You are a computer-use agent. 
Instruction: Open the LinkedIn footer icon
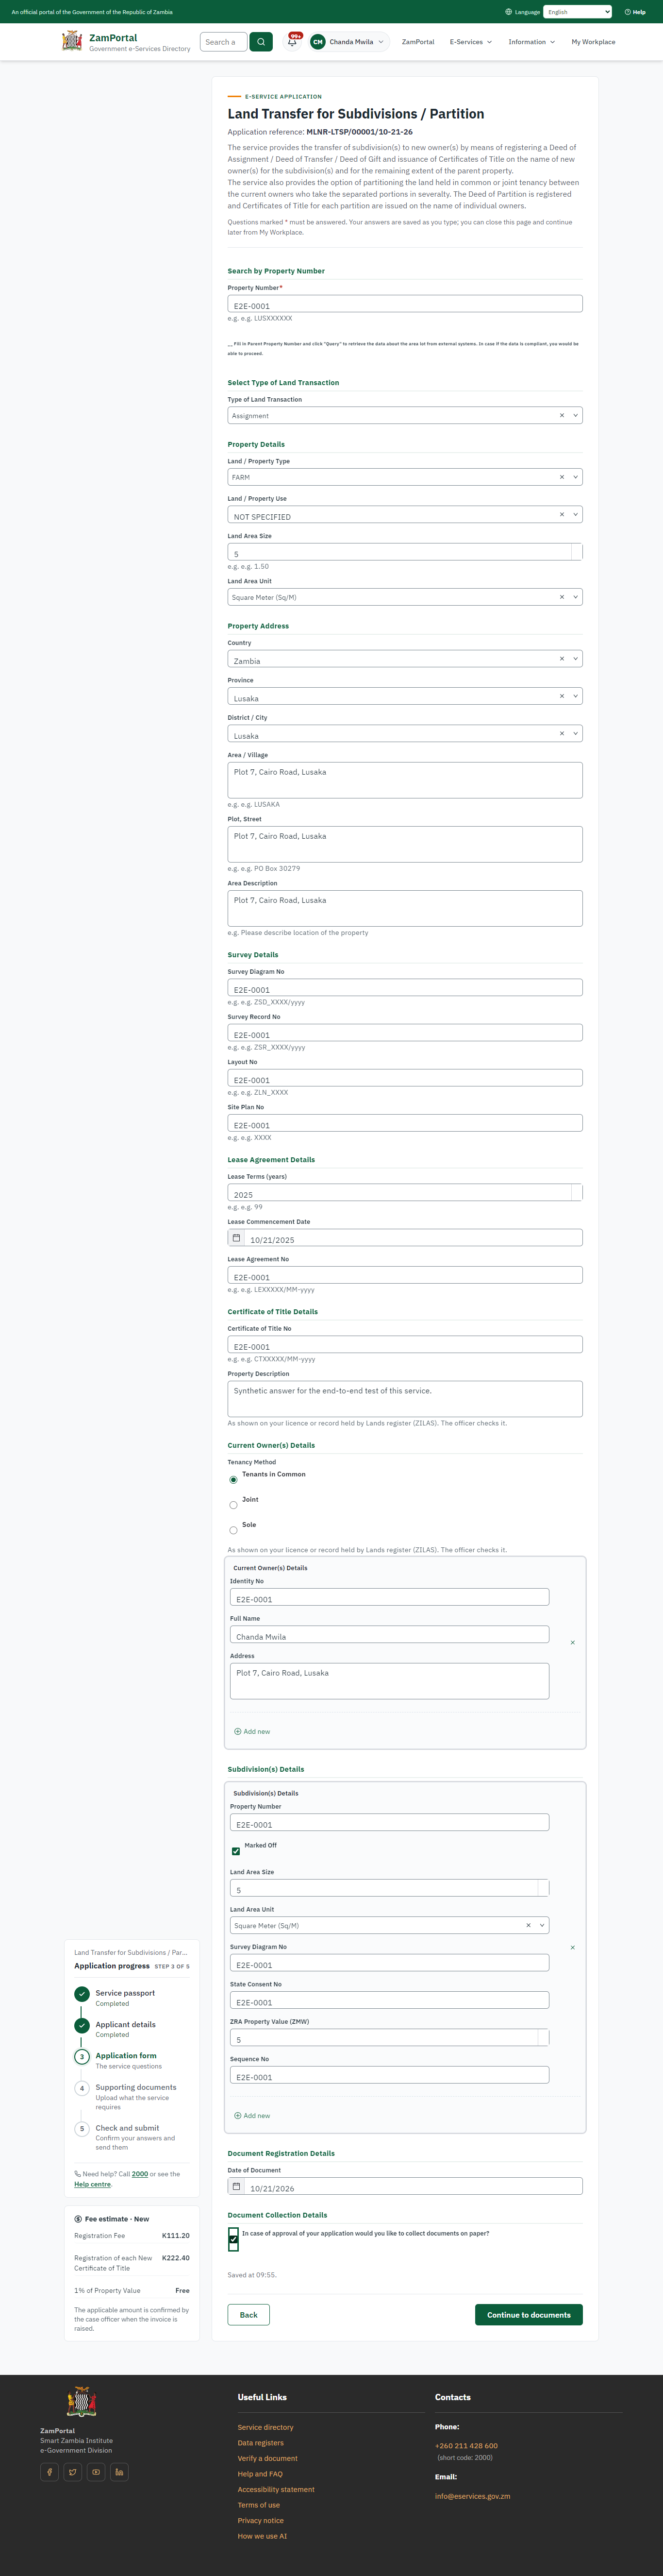click(x=119, y=2472)
